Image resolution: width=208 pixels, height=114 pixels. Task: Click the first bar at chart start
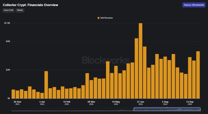[13, 94]
